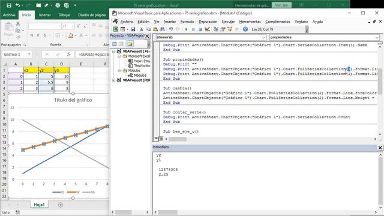The width and height of the screenshot is (384, 216).
Task: Open Find with the binoculars icon
Action: pyautogui.click(x=162, y=29)
